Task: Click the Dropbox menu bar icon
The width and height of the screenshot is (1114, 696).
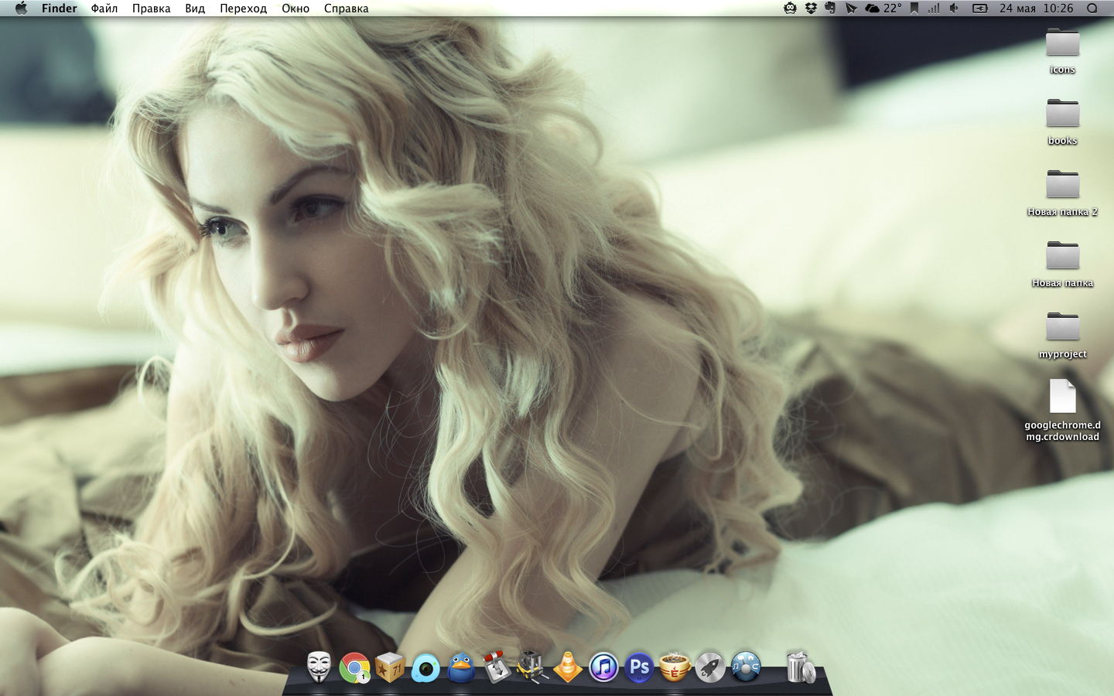Action: (811, 9)
